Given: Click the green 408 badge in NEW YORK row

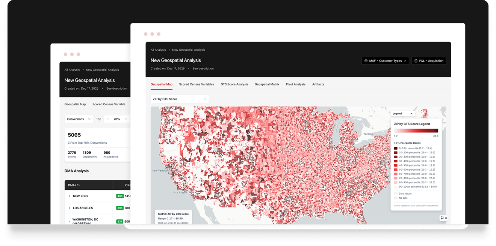Looking at the screenshot, I should [x=120, y=196].
